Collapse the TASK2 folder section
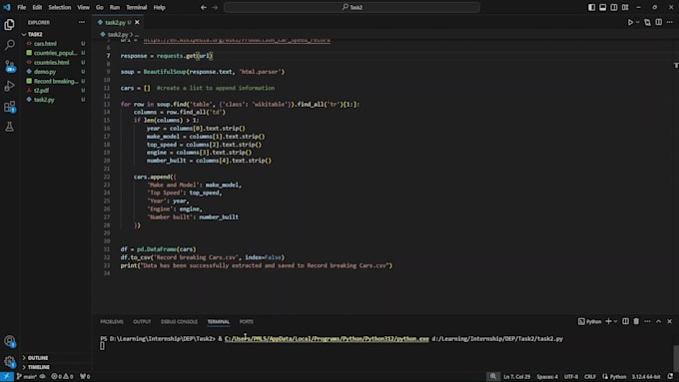 coord(56,34)
